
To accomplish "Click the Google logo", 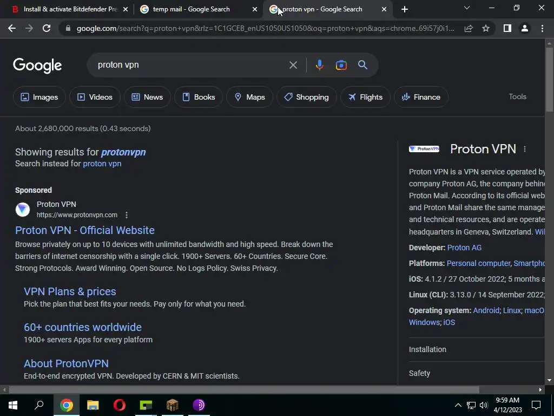I will click(x=37, y=66).
